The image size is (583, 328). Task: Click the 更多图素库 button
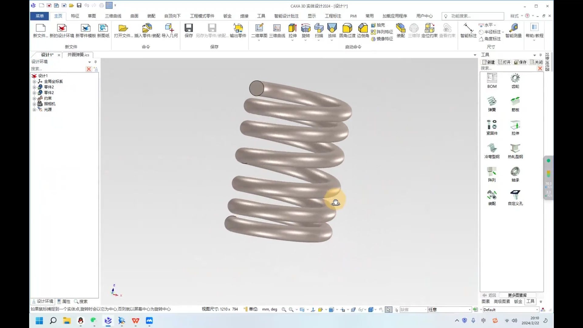[517, 295]
